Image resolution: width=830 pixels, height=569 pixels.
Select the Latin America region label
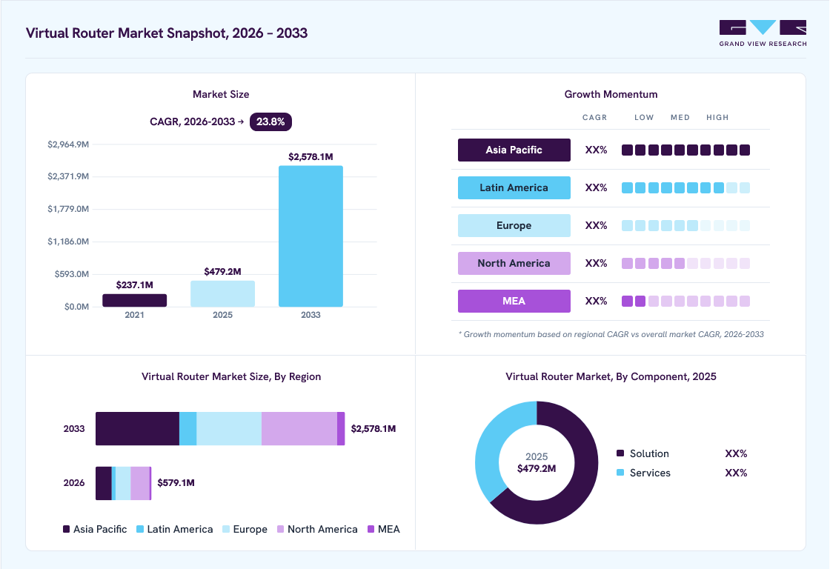[x=514, y=188]
